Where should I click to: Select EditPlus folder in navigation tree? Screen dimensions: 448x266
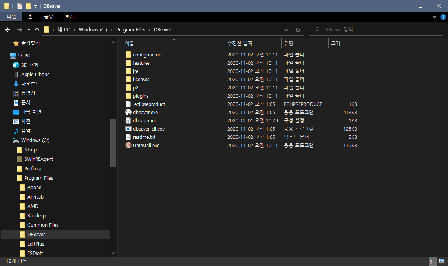(36, 244)
